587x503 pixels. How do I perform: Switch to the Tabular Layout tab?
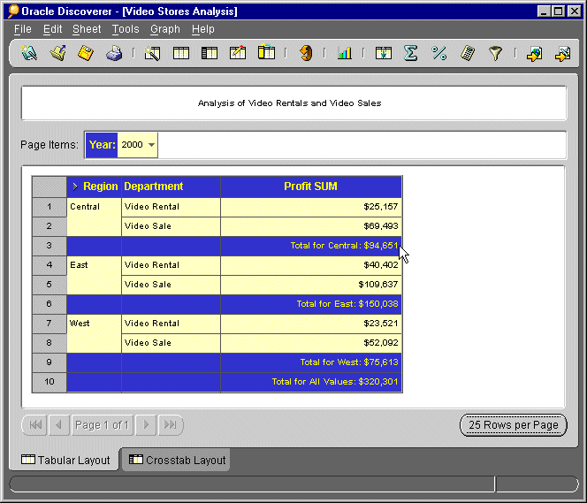(x=65, y=460)
